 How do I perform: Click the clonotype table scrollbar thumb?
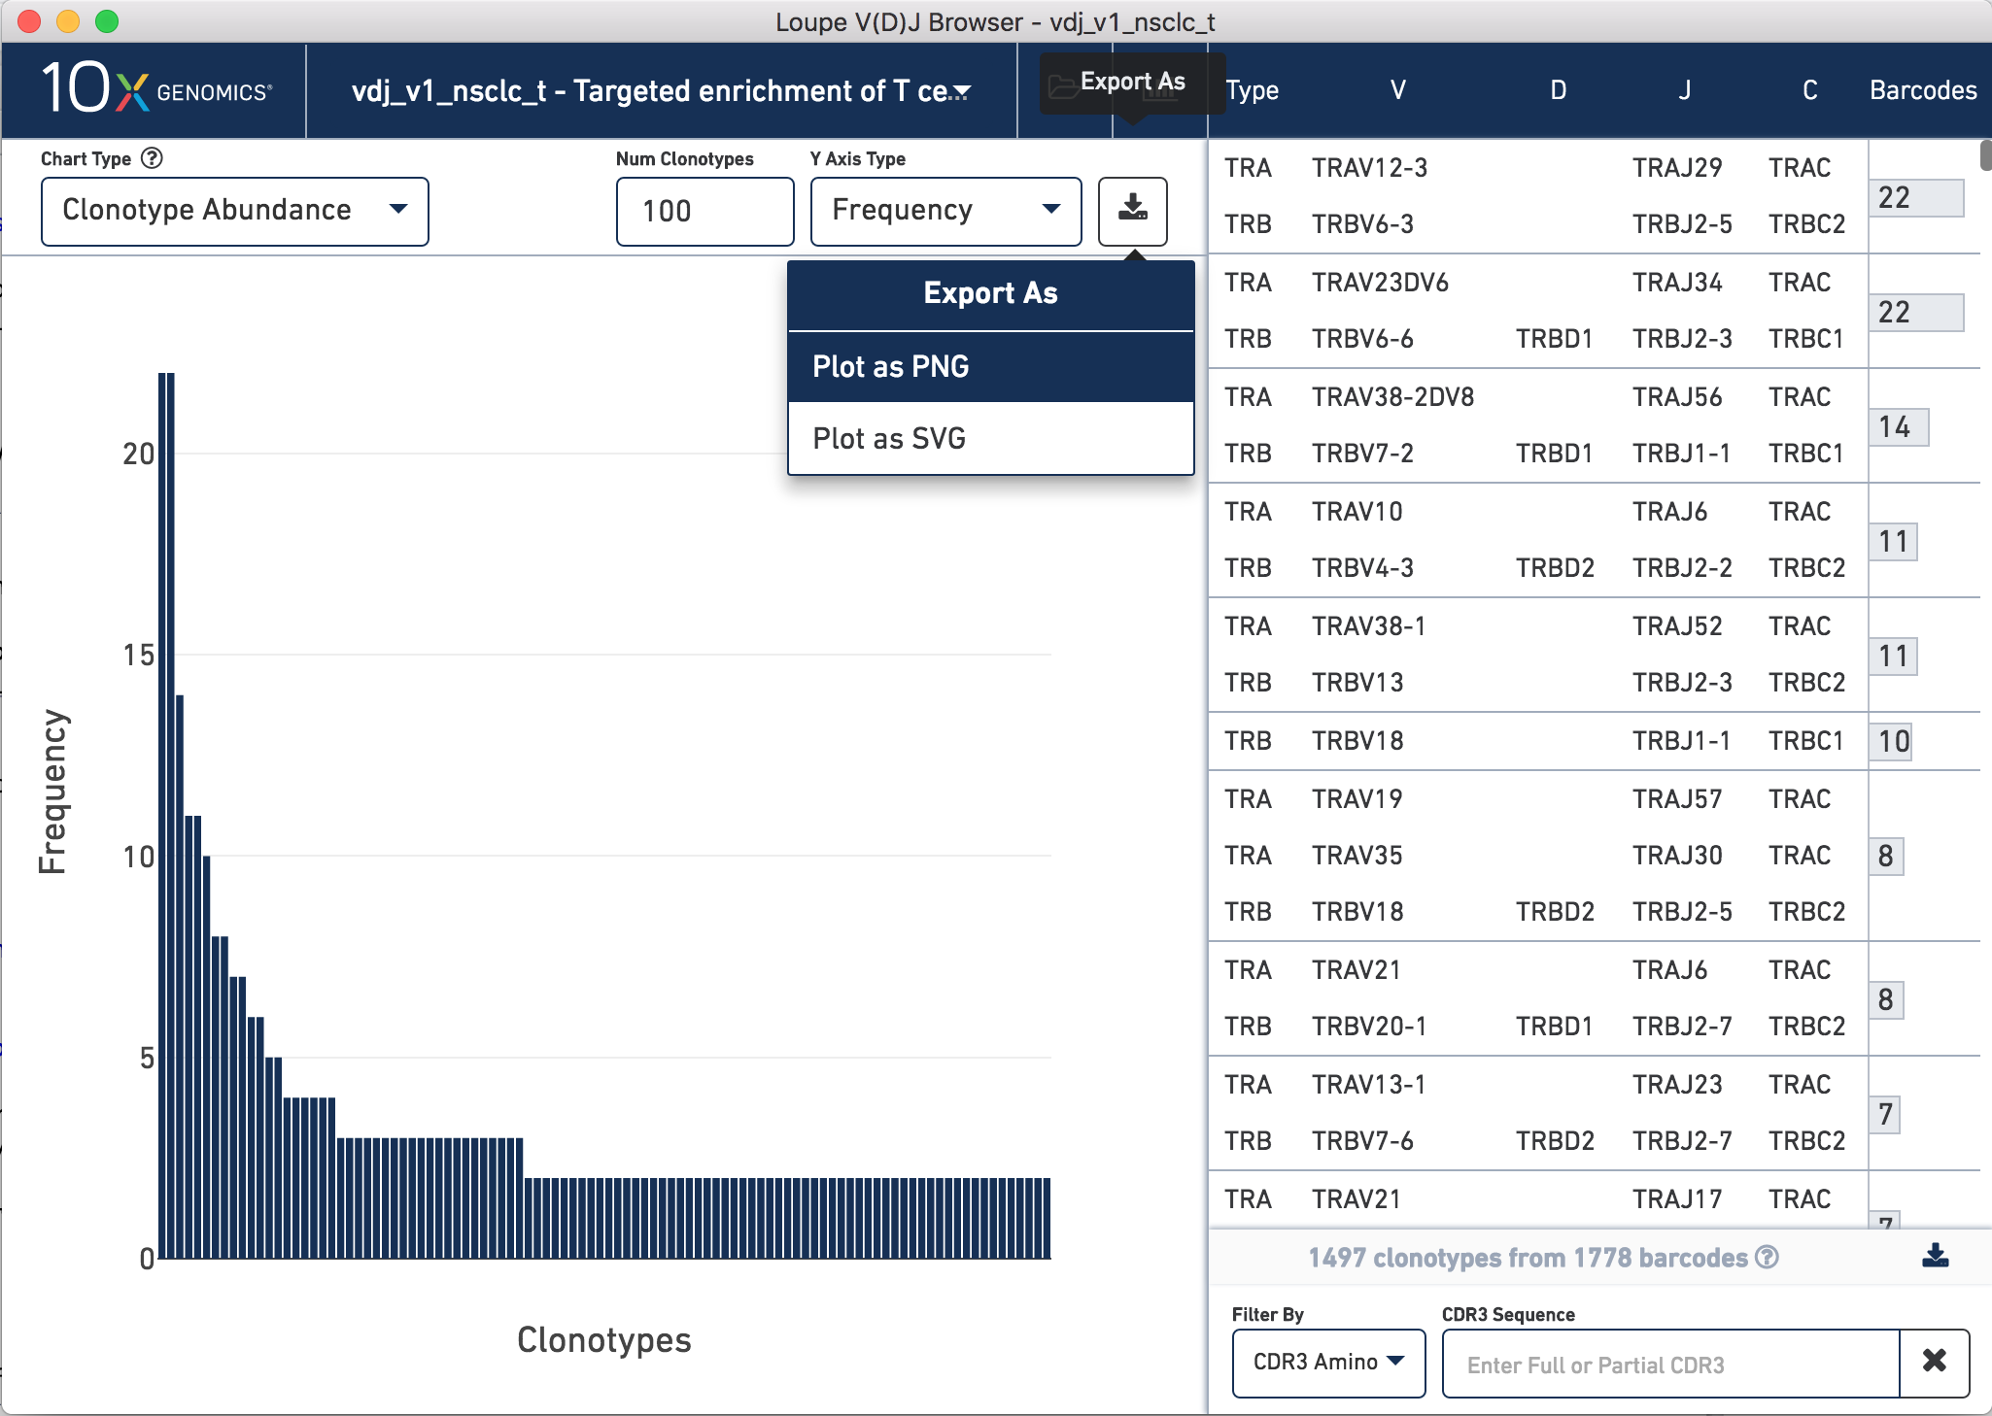tap(1985, 155)
